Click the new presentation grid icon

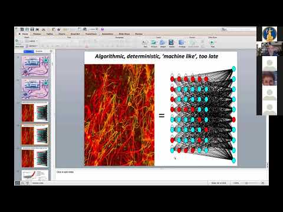coord(22,29)
